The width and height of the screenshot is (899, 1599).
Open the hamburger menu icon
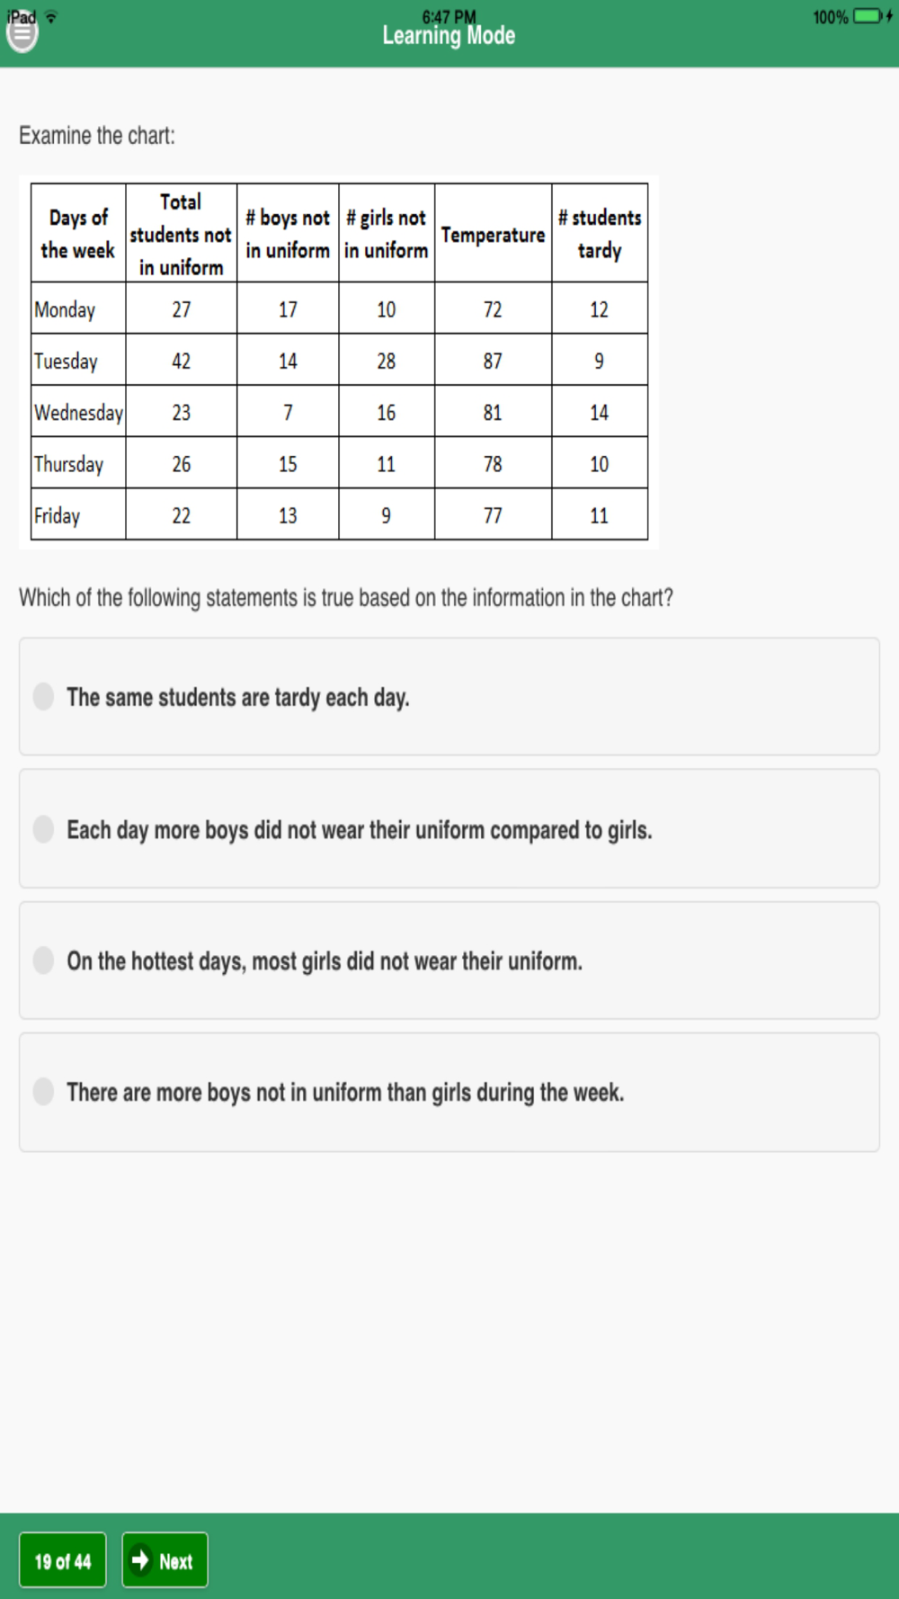[x=22, y=34]
